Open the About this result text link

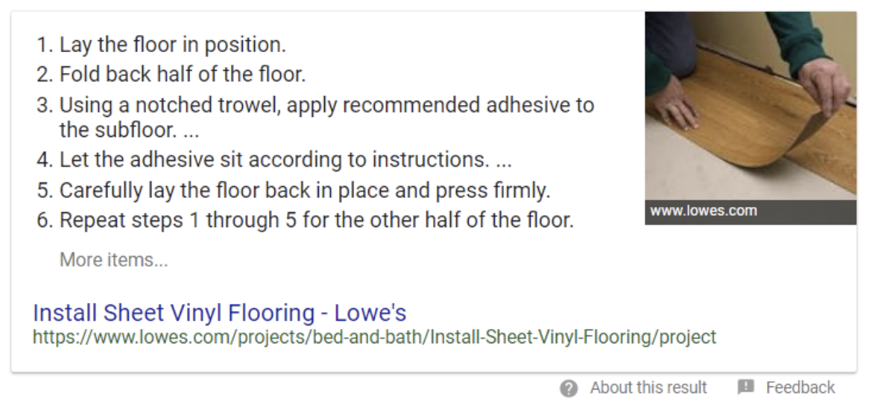pyautogui.click(x=648, y=387)
